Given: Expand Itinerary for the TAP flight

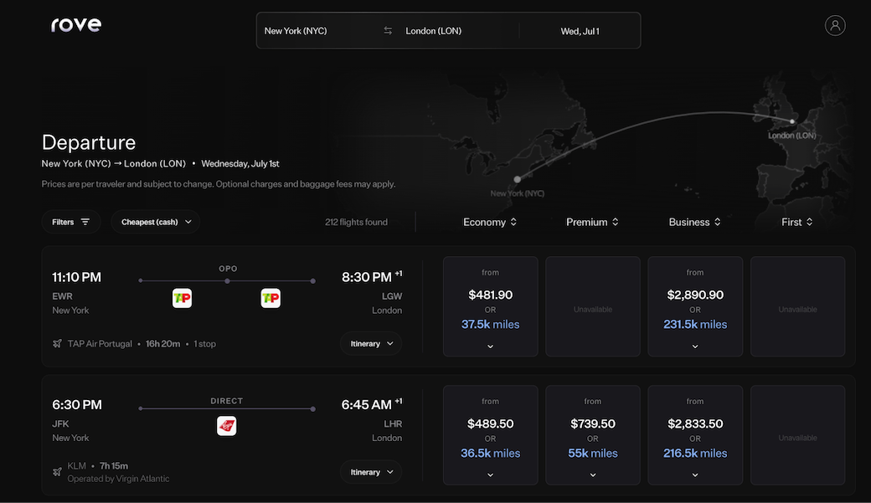Looking at the screenshot, I should 371,344.
